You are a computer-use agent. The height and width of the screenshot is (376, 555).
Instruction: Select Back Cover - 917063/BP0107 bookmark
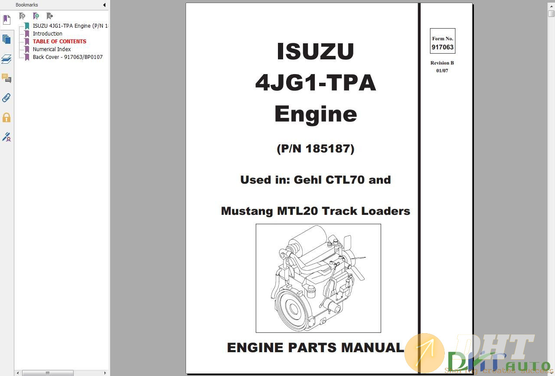click(68, 57)
